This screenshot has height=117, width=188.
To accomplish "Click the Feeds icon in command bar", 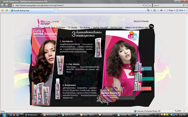I will [155, 10].
